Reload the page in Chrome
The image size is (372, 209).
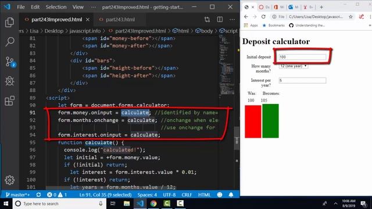click(263, 17)
